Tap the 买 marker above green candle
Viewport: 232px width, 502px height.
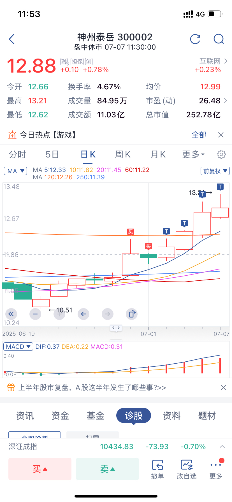click(x=149, y=247)
